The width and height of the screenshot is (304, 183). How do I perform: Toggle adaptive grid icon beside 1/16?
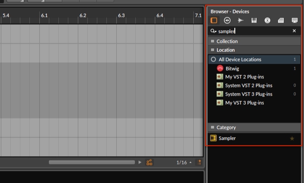pyautogui.click(x=199, y=162)
